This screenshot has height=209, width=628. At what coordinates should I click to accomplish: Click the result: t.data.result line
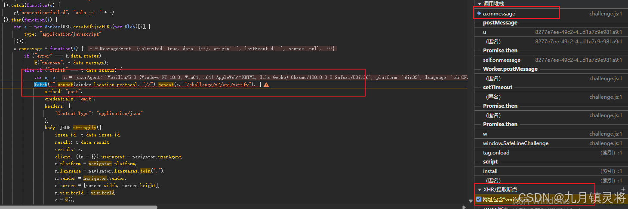point(83,142)
